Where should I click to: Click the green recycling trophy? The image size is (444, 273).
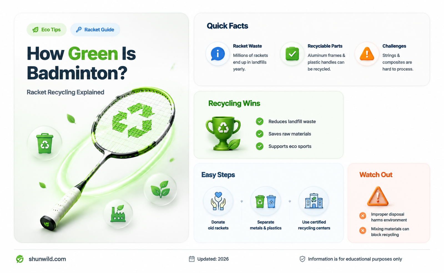tap(223, 133)
